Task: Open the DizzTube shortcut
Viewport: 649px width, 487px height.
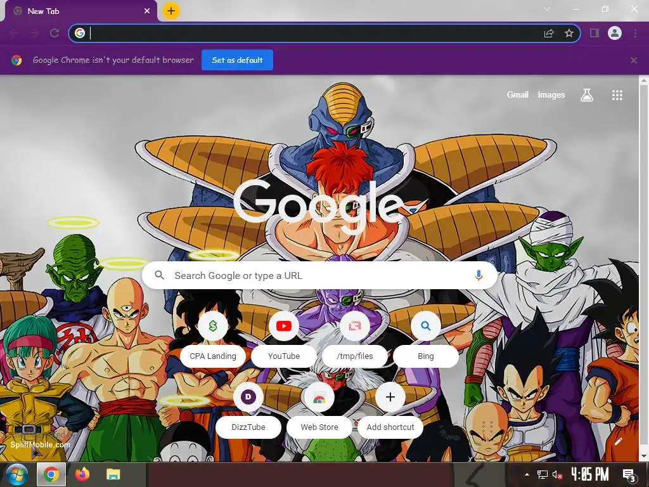Action: click(248, 411)
